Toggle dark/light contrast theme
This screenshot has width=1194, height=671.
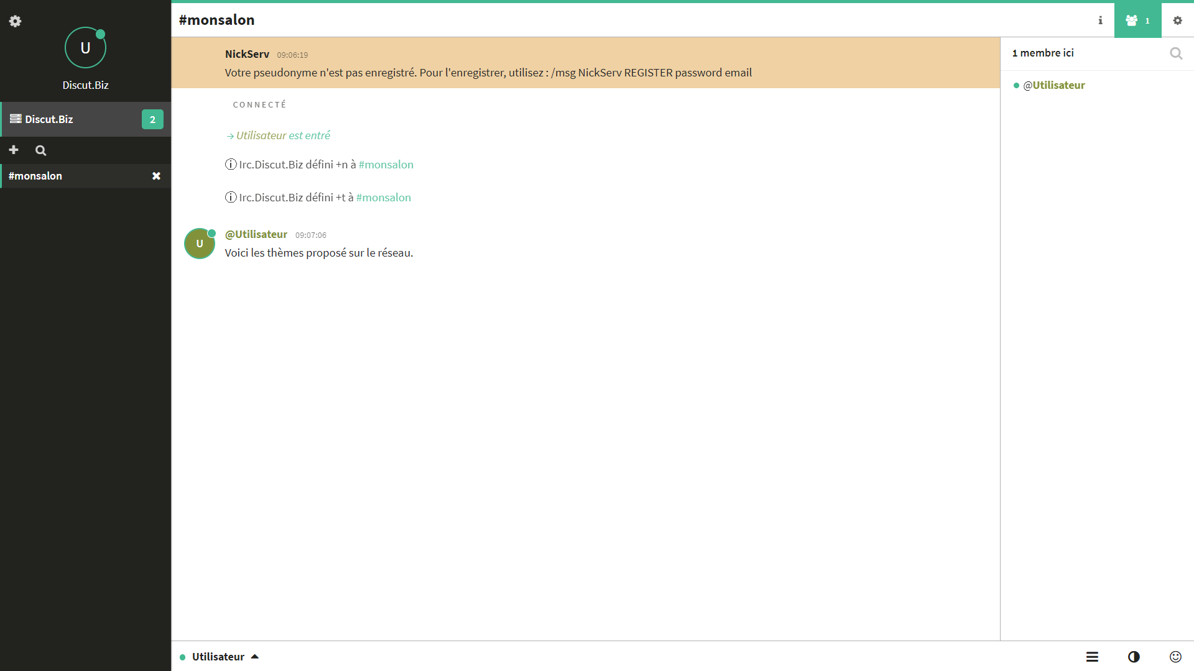click(x=1134, y=657)
